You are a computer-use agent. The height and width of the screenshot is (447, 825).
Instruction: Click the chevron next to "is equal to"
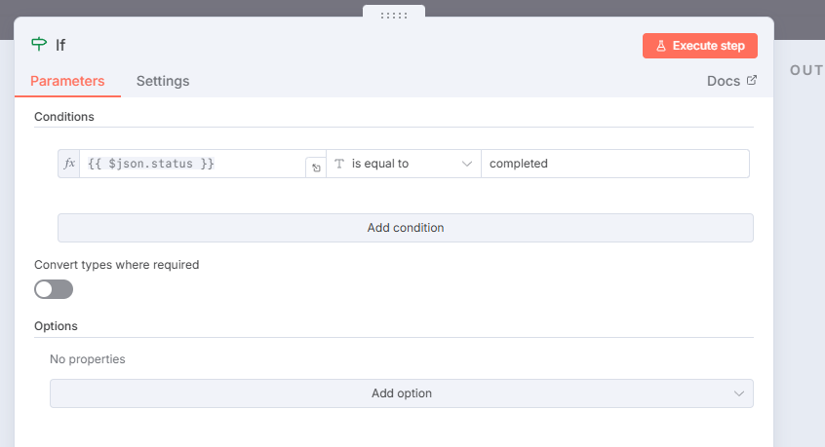(x=466, y=164)
